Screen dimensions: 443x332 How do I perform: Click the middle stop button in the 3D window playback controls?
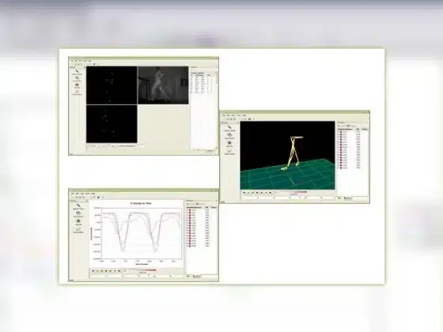(257, 193)
